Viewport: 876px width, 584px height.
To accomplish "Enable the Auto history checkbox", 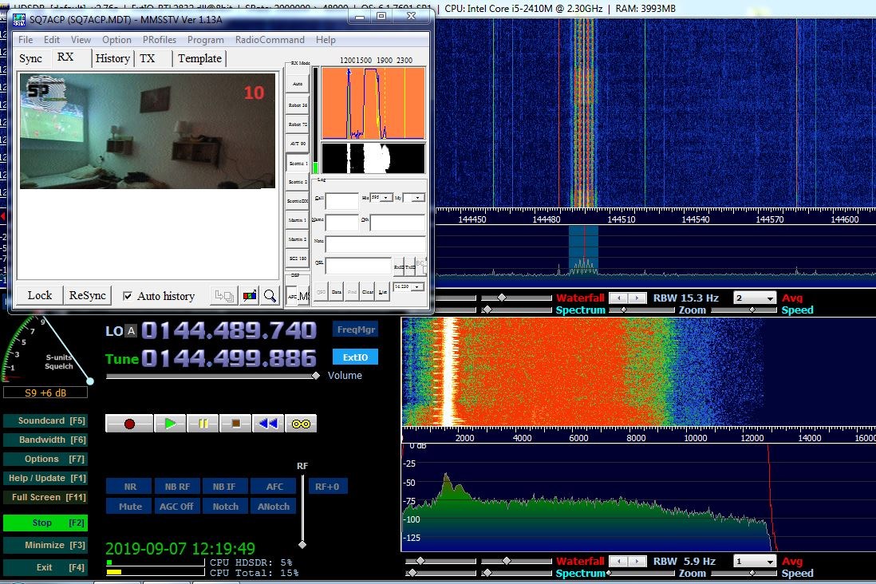I will [x=128, y=296].
